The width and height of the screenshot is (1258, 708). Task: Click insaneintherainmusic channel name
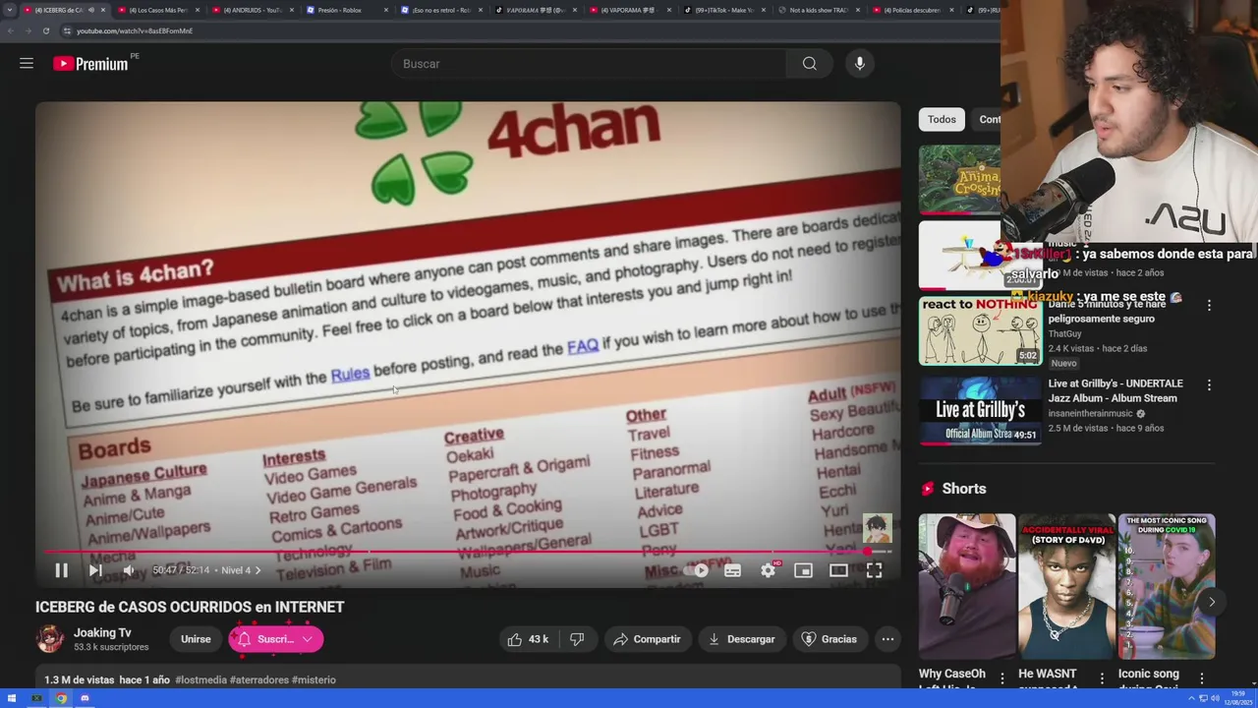pos(1092,414)
